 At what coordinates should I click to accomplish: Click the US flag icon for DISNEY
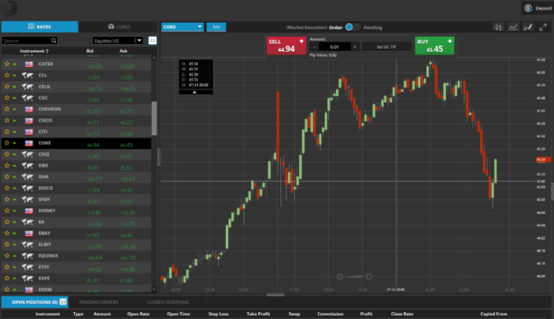click(29, 210)
